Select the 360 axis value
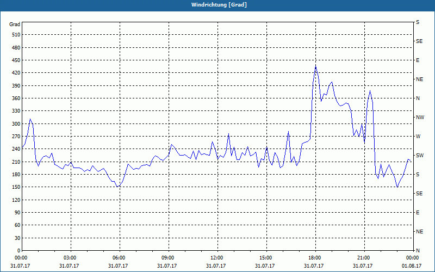 pyautogui.click(x=16, y=98)
